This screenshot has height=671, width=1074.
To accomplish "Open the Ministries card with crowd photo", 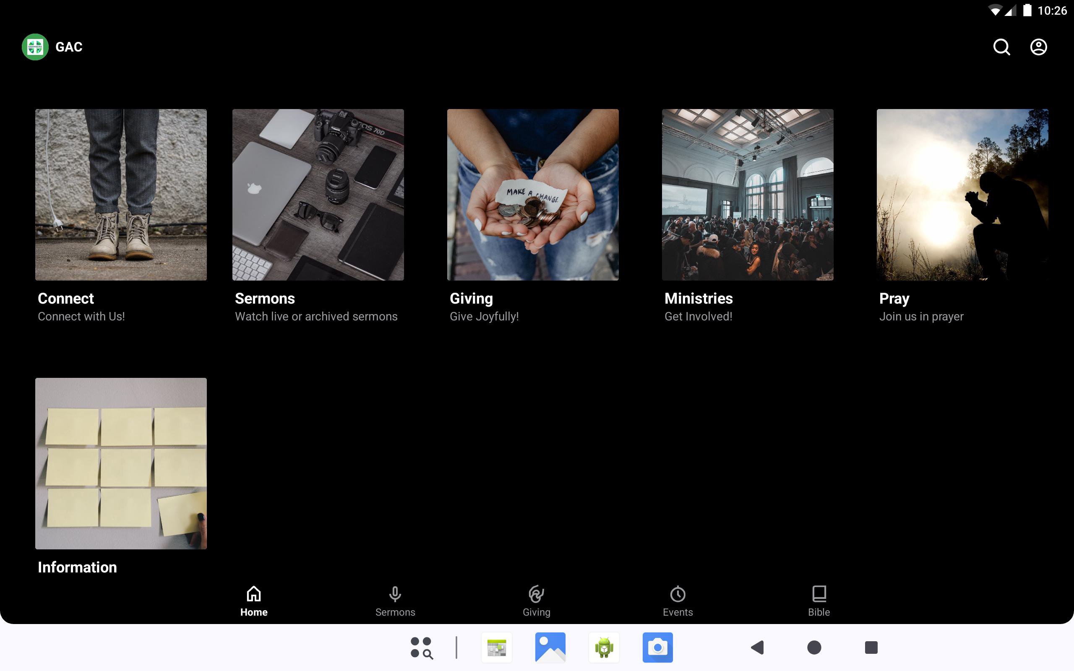I will coord(747,194).
